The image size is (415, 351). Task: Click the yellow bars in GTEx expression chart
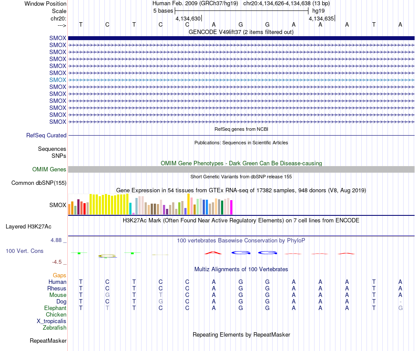pyautogui.click(x=109, y=204)
